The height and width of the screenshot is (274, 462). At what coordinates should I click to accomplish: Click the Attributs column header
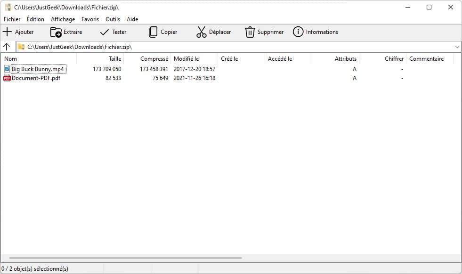point(336,59)
